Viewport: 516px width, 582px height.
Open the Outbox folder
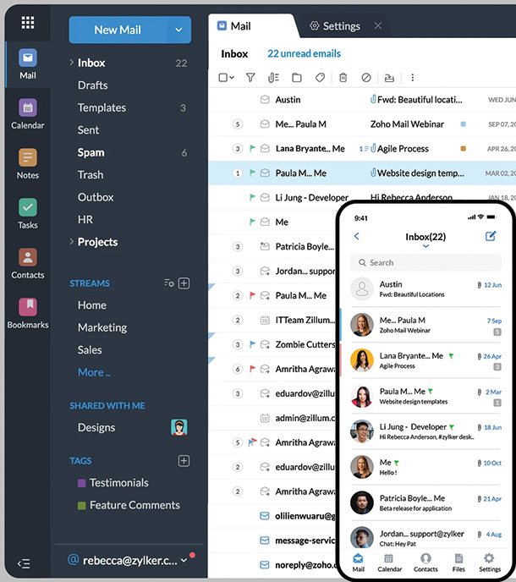(x=96, y=197)
